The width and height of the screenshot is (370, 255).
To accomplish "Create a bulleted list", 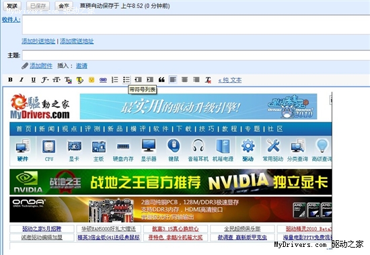I will (x=126, y=80).
